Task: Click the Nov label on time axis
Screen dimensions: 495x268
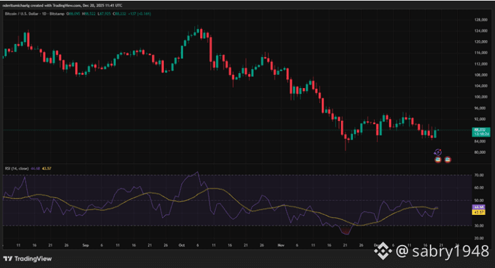Action: tap(280, 244)
